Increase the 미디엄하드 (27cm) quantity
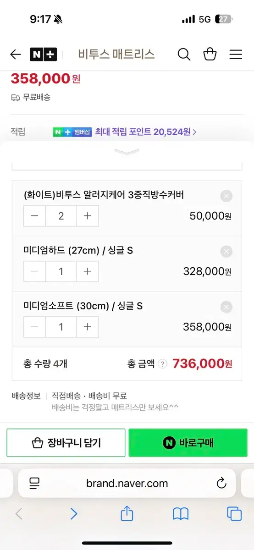 pos(88,271)
